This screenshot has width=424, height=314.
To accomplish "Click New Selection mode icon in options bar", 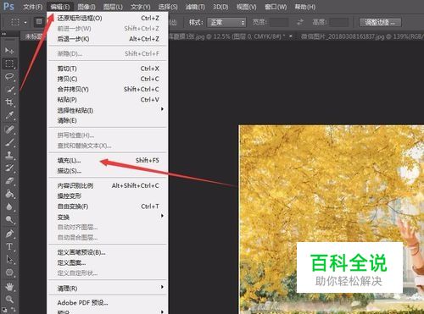I will point(39,22).
